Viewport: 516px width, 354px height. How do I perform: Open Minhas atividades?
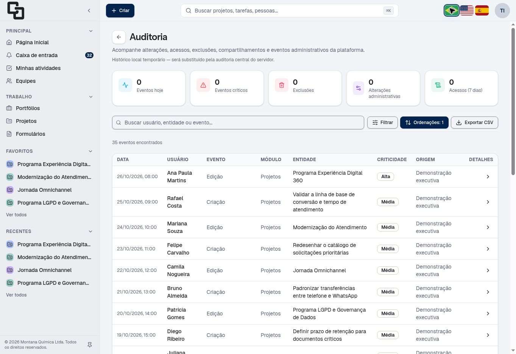(50, 68)
